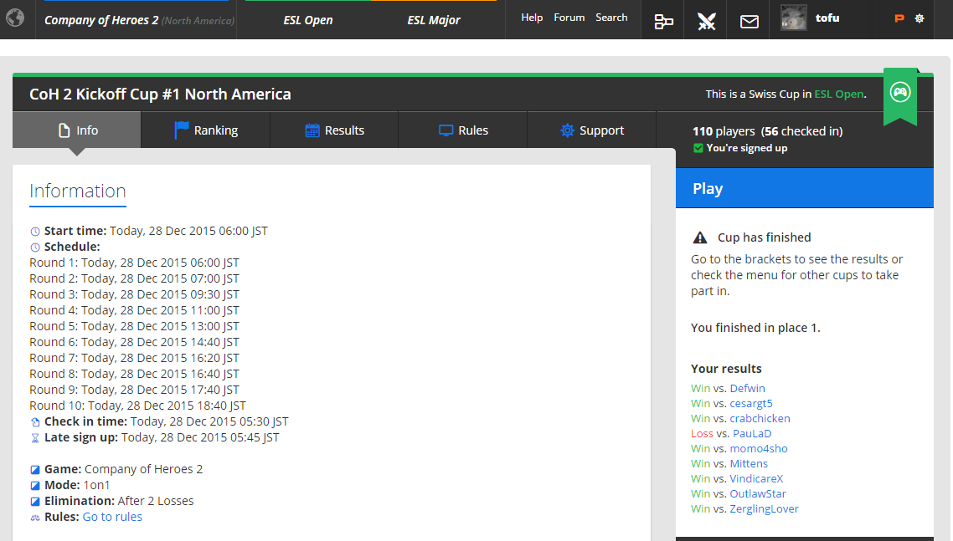Click the icon beside Mode label

coord(35,485)
